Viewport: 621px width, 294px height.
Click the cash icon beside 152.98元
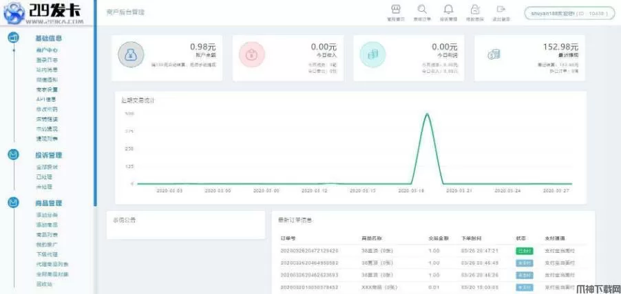click(x=494, y=55)
